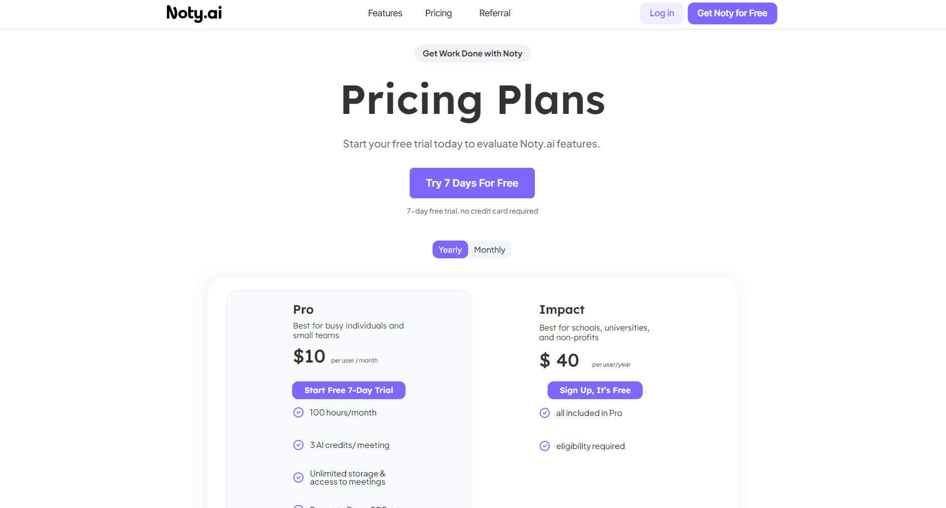Image resolution: width=946 pixels, height=508 pixels.
Task: Click checkmark icon beside Unlimited storage
Action: point(299,477)
